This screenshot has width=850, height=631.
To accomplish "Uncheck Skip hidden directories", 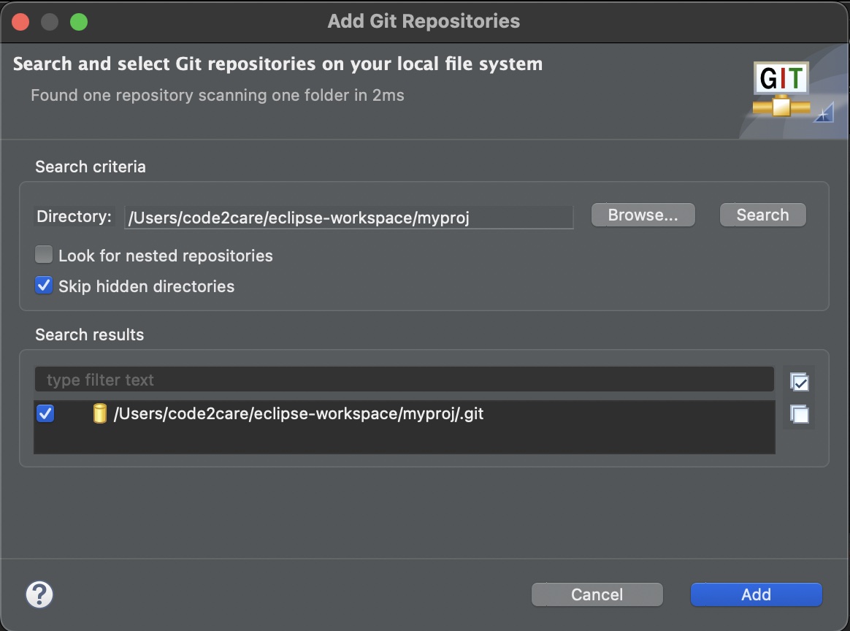I will pyautogui.click(x=45, y=286).
